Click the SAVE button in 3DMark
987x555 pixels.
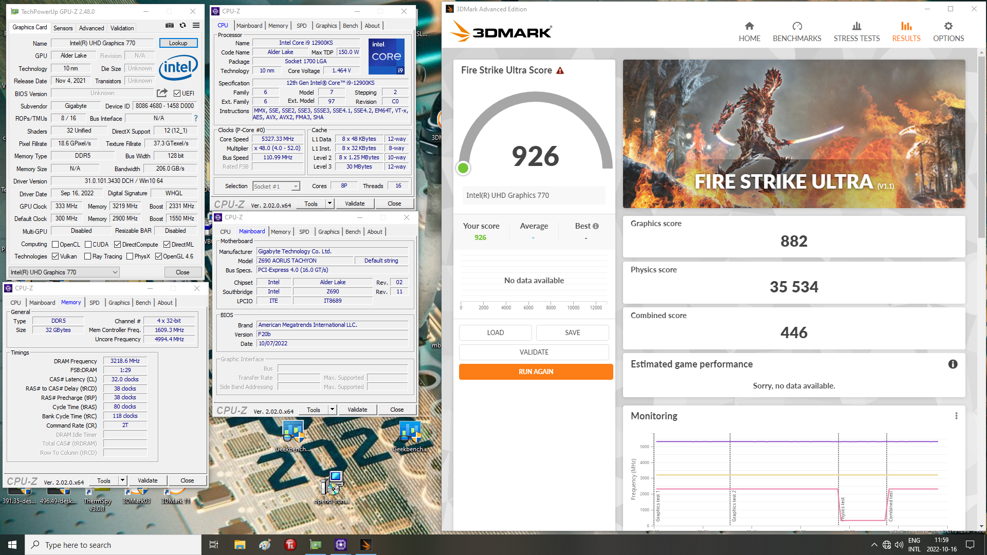pos(572,332)
